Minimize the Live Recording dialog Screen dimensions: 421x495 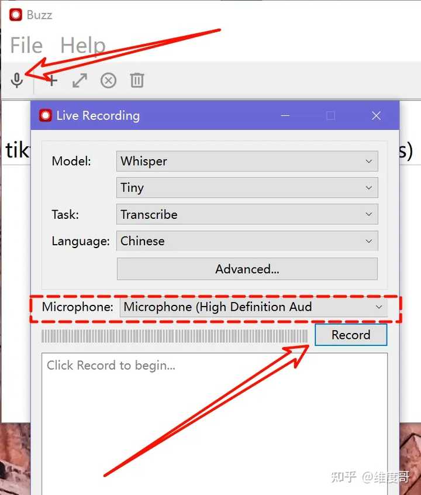tap(285, 115)
